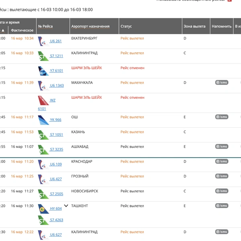Click Рейс отменен status for WZ 6101
This screenshot has height=241, width=241.
pos(132,98)
